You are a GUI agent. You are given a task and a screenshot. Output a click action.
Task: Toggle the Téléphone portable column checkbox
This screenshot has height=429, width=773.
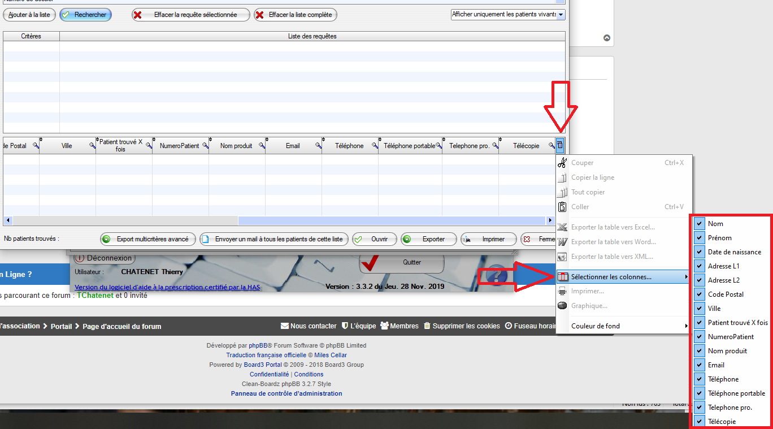(x=700, y=393)
